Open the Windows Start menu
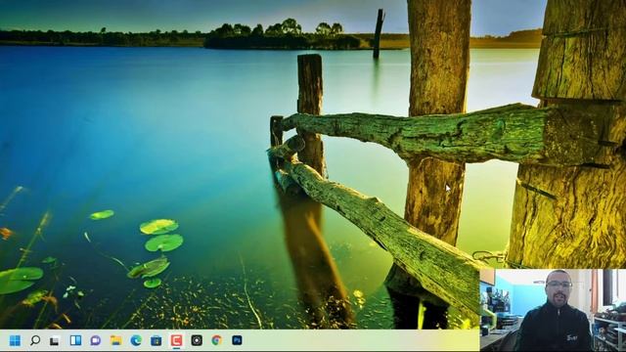Screen dimensions: 626x352 click(x=15, y=340)
